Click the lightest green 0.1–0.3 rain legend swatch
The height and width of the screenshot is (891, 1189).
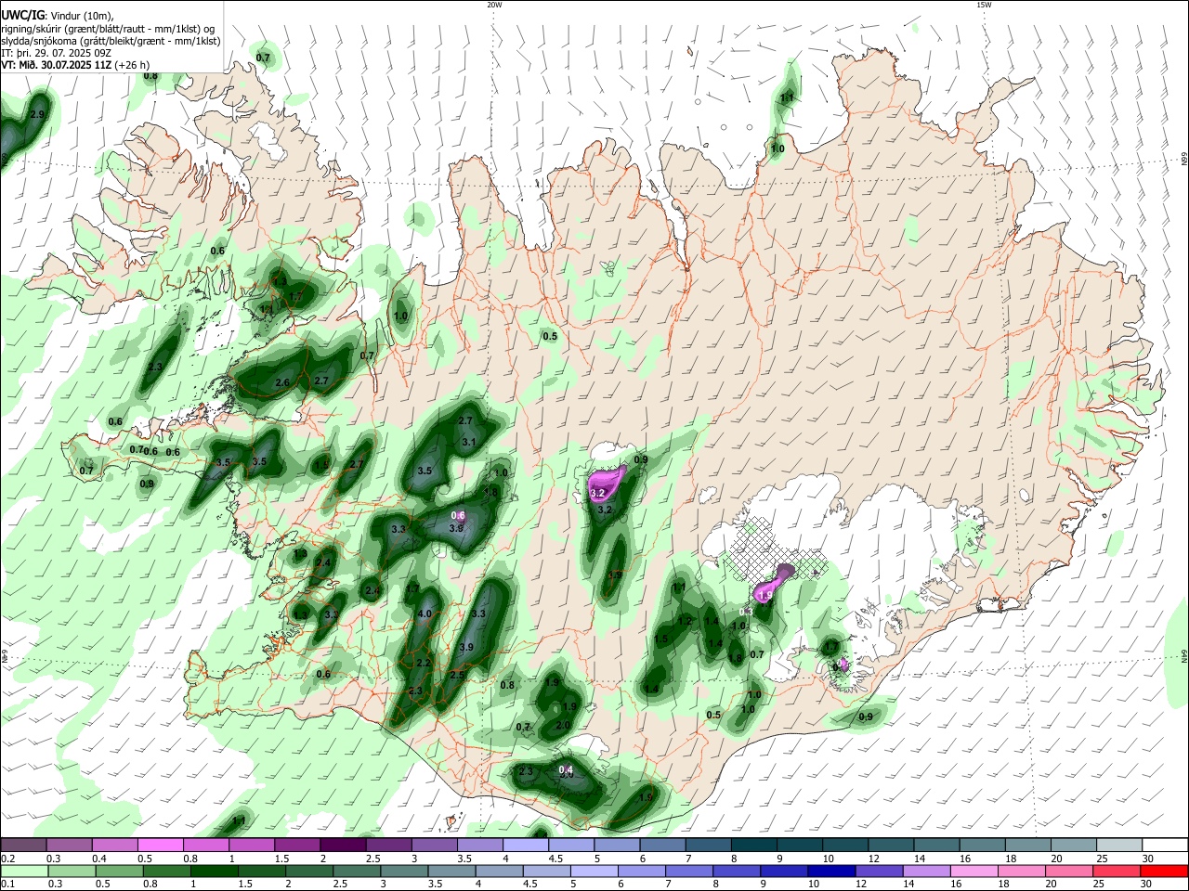coord(23,871)
